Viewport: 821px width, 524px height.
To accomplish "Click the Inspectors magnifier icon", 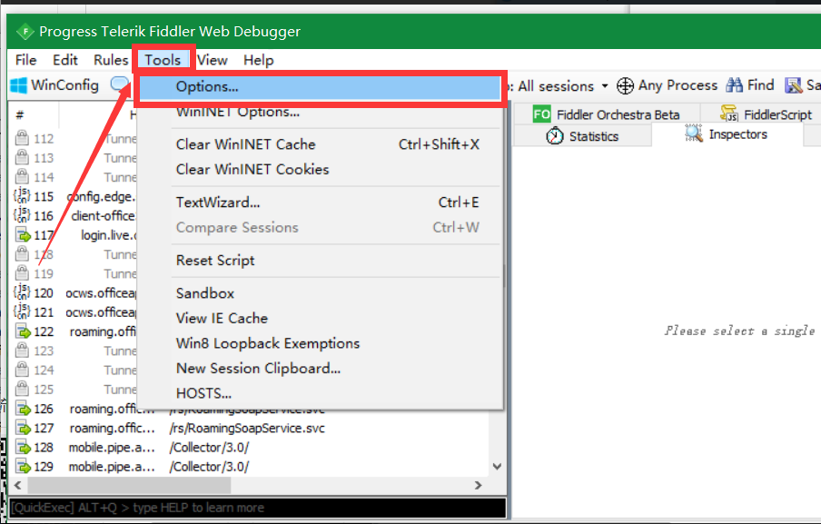I will [x=694, y=134].
